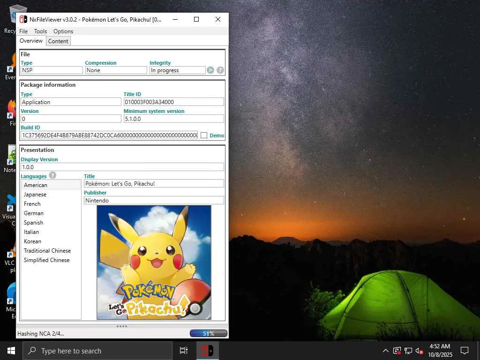Click the Minimum system version field
Viewport: 480px width, 360px height.
[173, 119]
